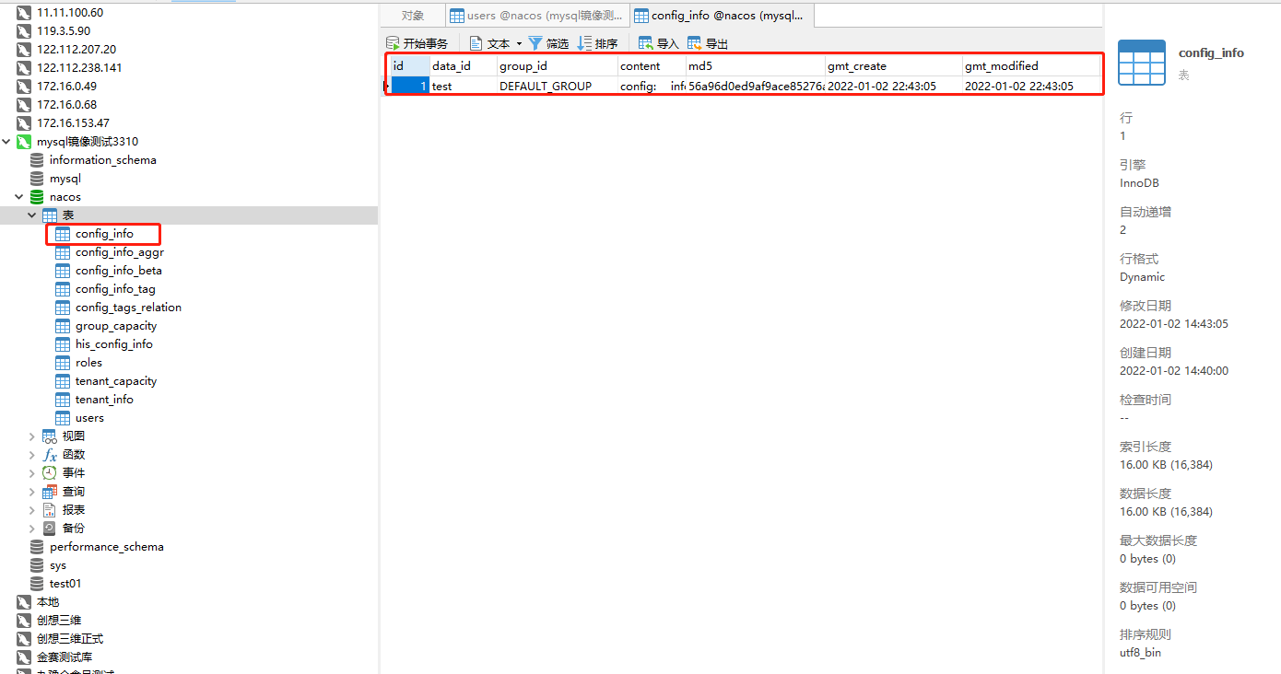
Task: Click connection icon of 122.112.207.20
Action: [24, 50]
